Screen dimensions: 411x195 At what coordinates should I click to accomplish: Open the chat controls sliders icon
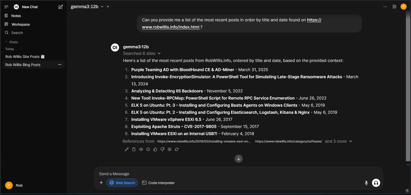click(x=394, y=7)
